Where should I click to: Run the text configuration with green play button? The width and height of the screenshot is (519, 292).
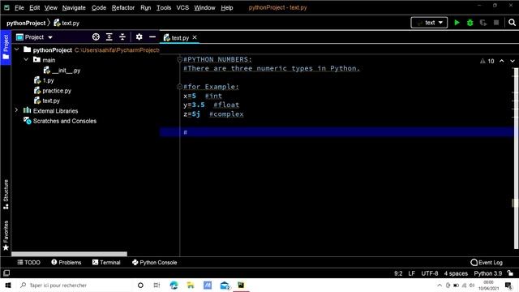[x=457, y=23]
